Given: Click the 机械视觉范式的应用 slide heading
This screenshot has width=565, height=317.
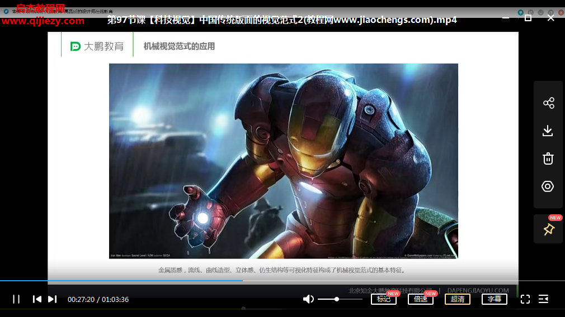Looking at the screenshot, I should coord(179,46).
